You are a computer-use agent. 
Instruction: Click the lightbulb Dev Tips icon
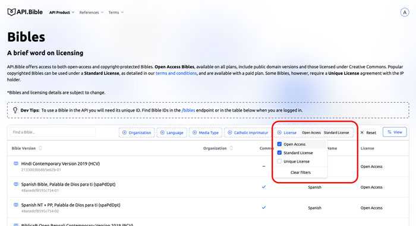[15, 110]
